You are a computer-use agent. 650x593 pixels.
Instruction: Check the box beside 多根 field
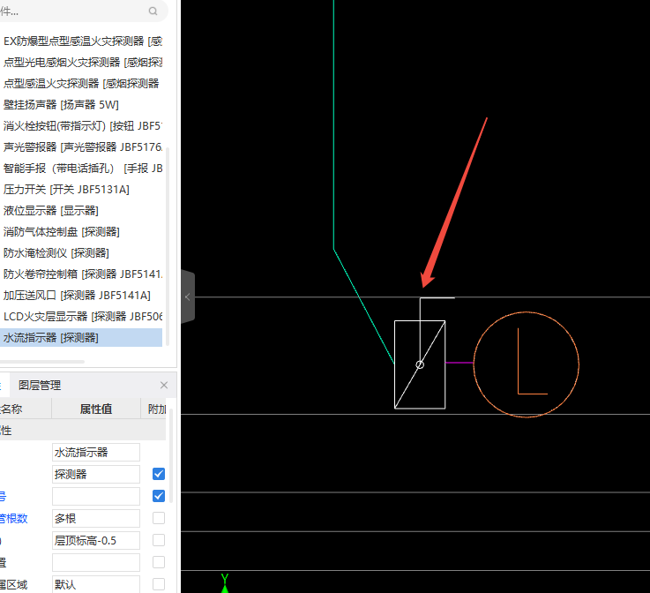pyautogui.click(x=159, y=518)
